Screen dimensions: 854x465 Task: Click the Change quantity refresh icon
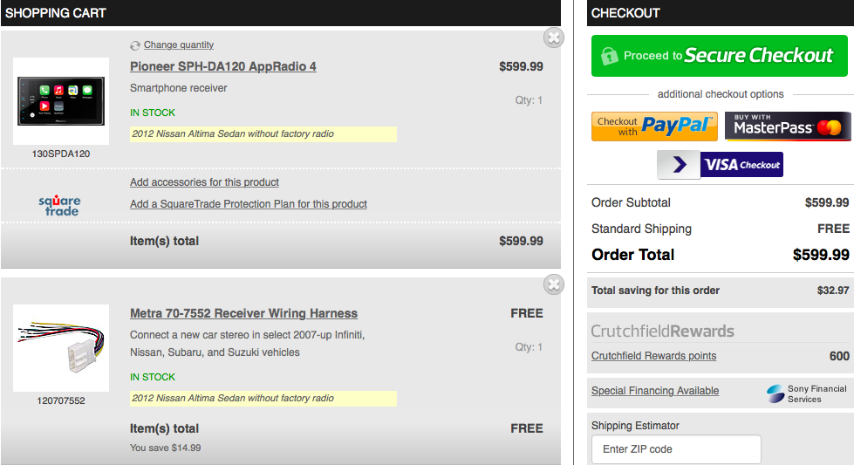135,45
